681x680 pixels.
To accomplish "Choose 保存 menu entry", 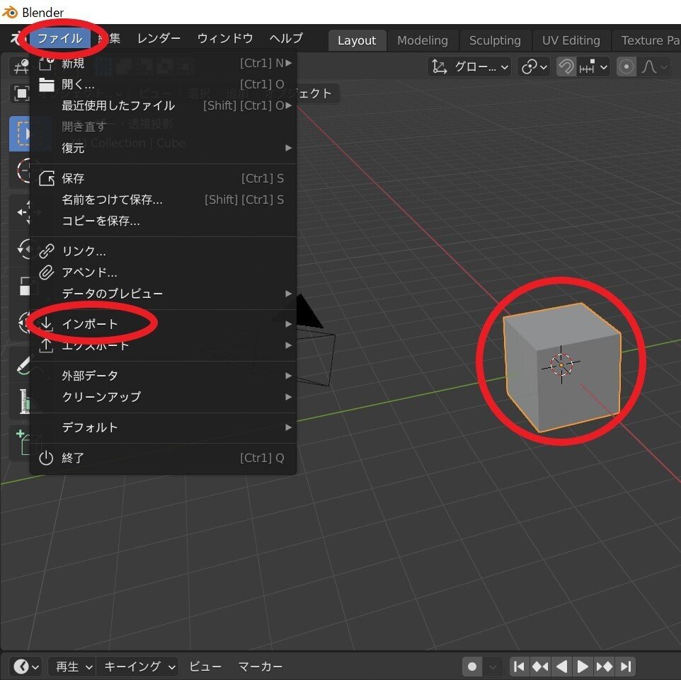I will tap(164, 178).
